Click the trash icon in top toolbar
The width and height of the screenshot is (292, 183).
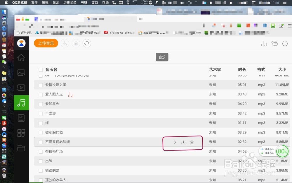point(76,44)
